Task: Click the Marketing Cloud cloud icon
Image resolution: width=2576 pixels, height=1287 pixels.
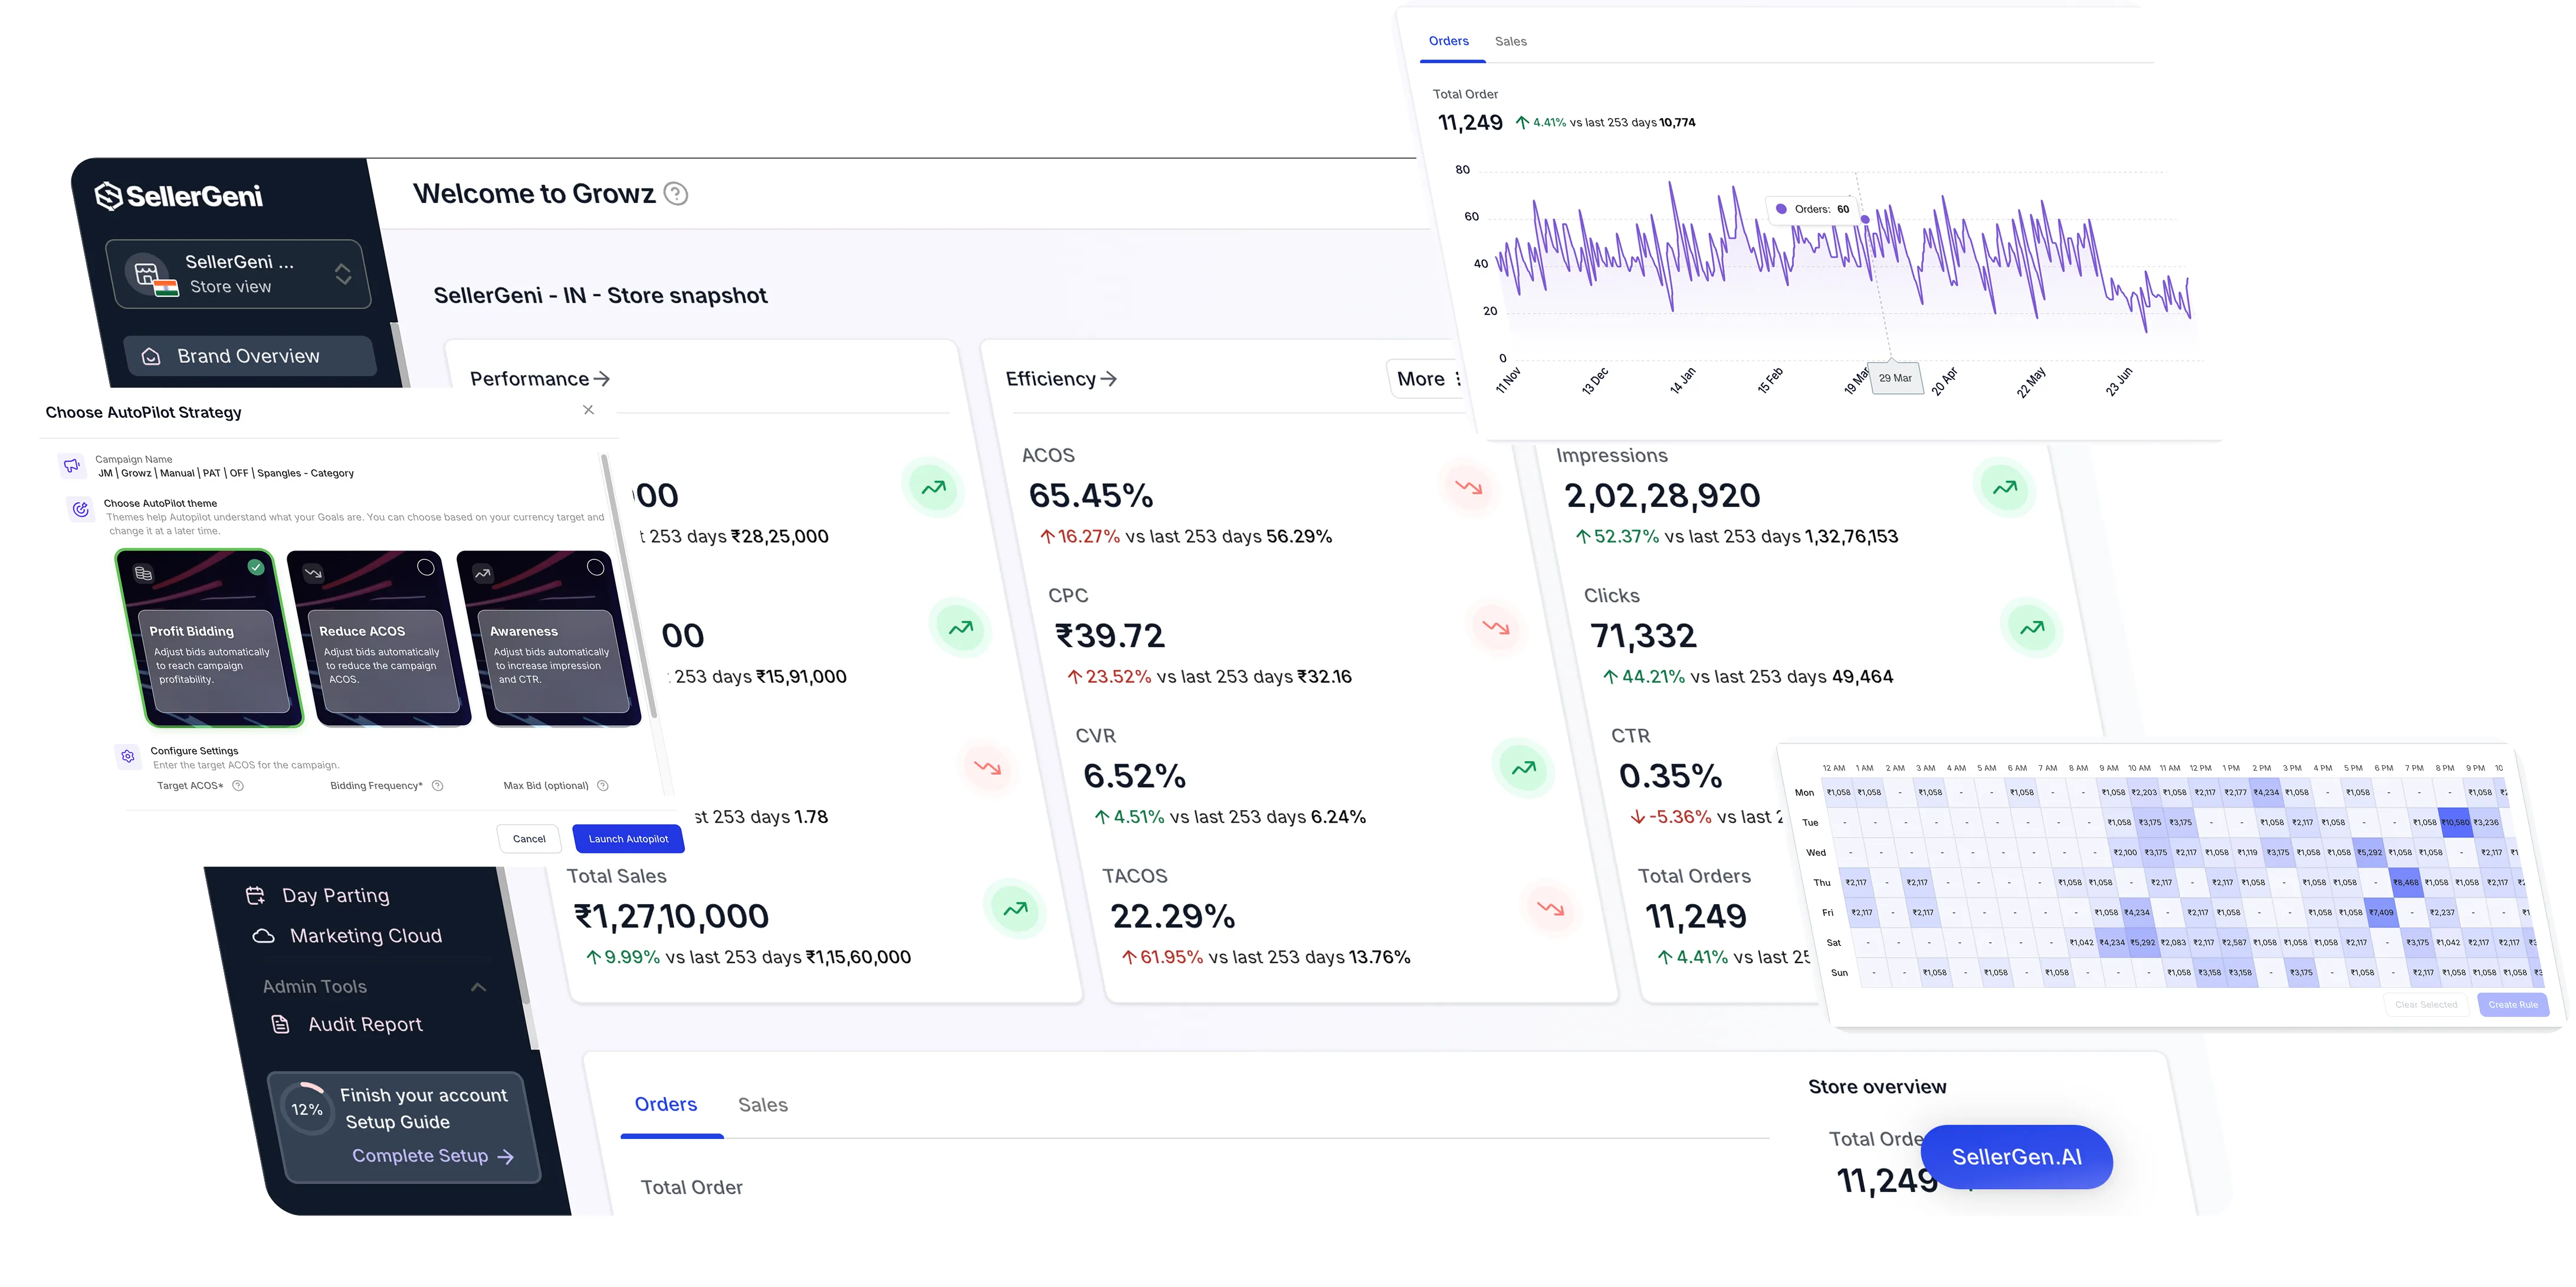Action: pos(263,936)
